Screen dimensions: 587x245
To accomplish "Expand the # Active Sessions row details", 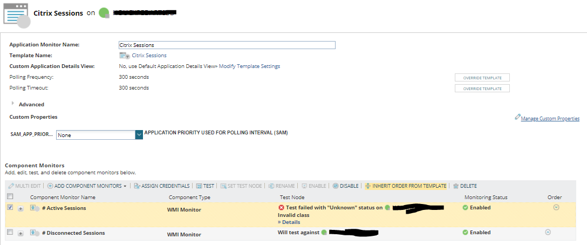I will pos(21,209).
